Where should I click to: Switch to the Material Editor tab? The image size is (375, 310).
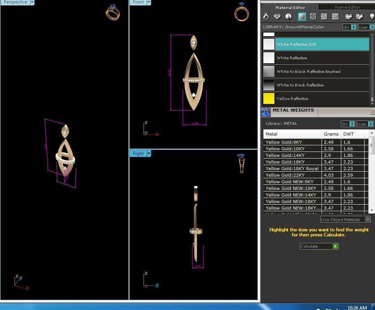[x=290, y=7]
